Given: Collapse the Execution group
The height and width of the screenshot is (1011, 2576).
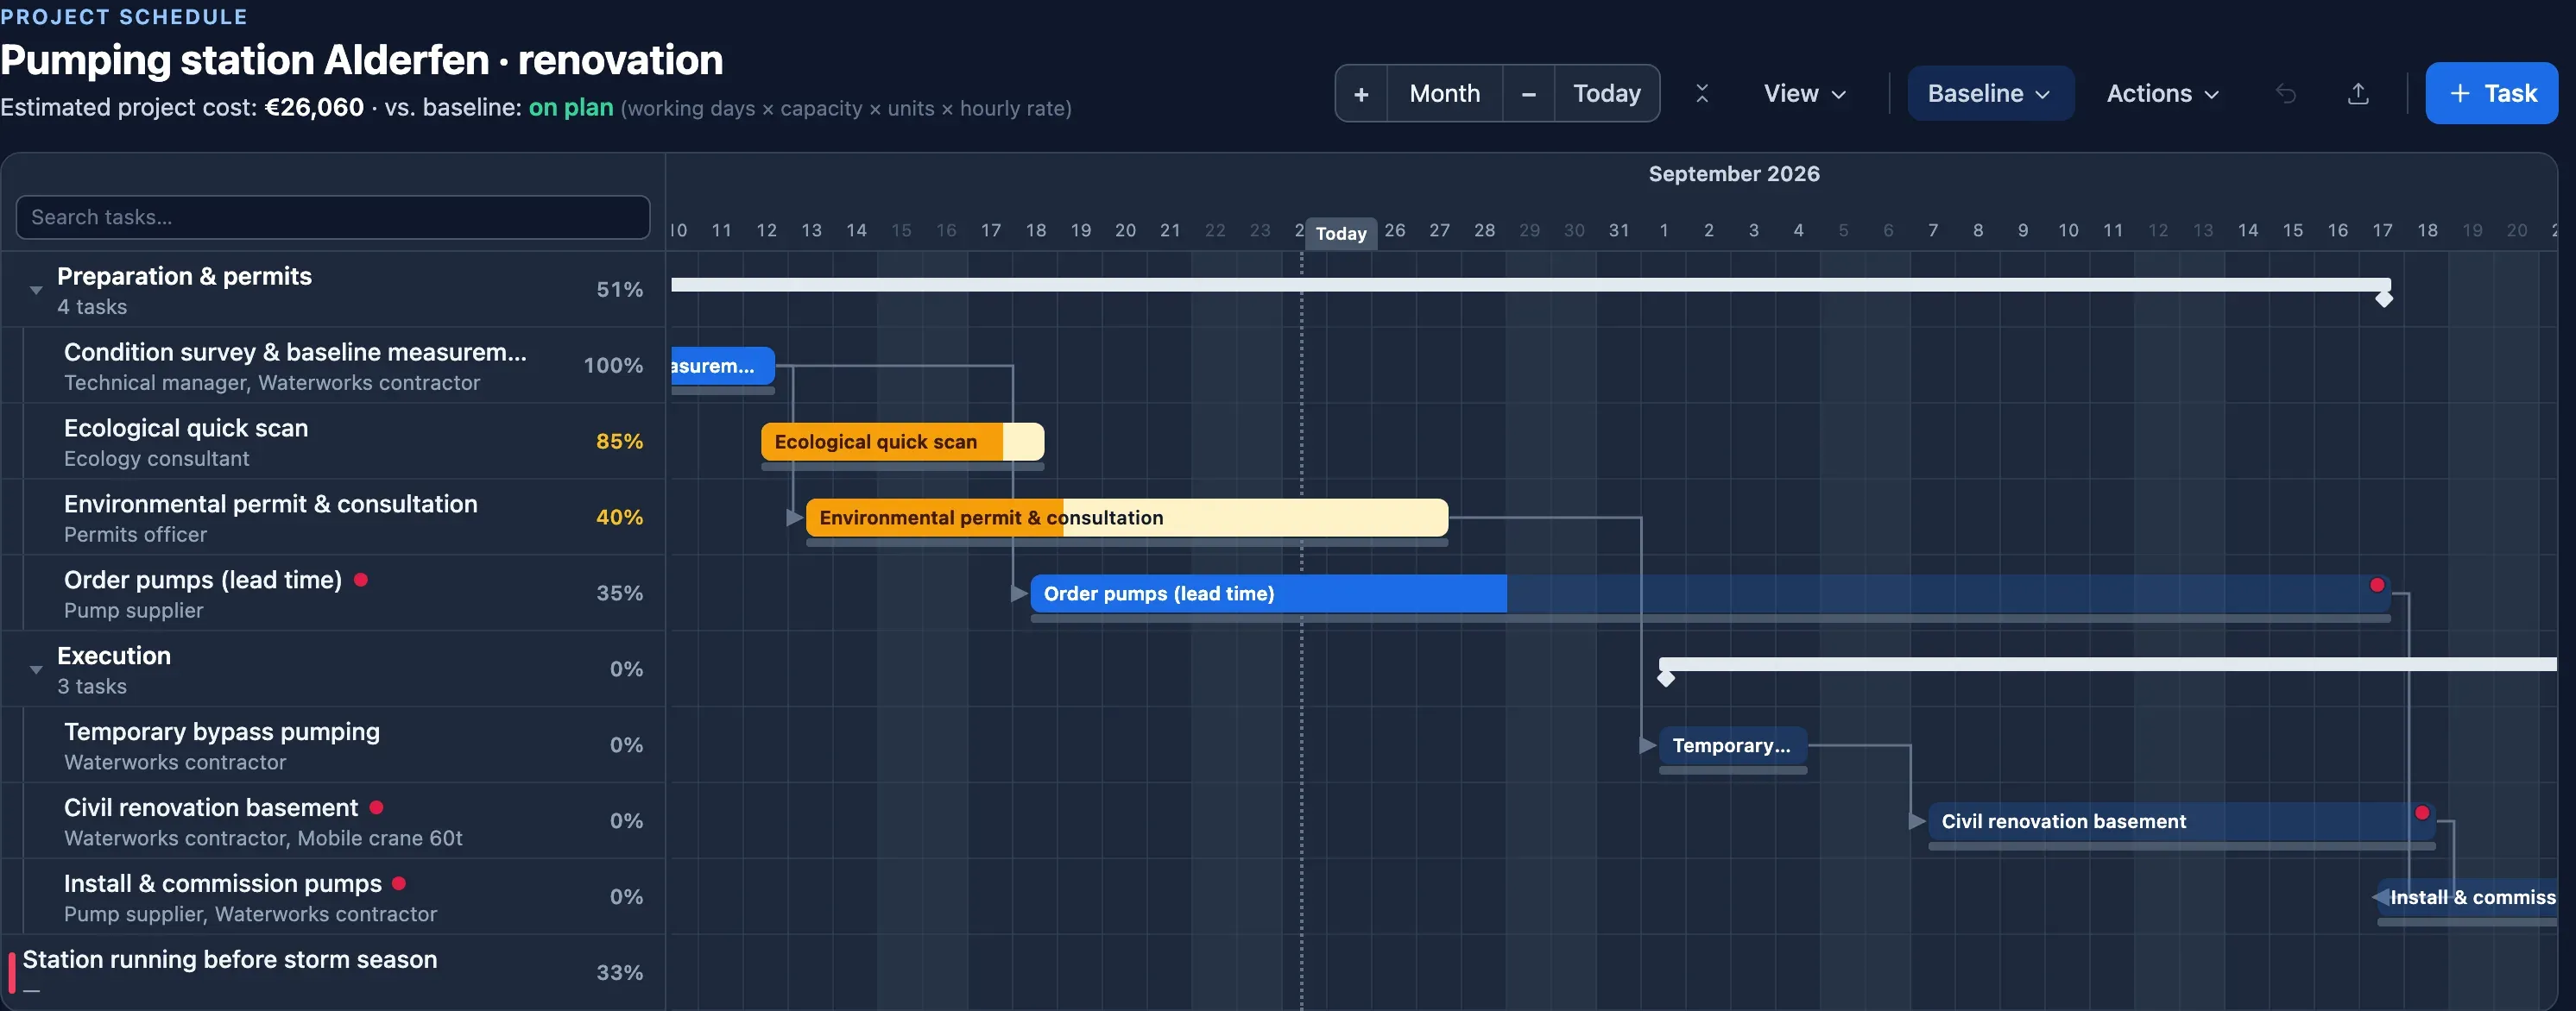Looking at the screenshot, I should 36,669.
